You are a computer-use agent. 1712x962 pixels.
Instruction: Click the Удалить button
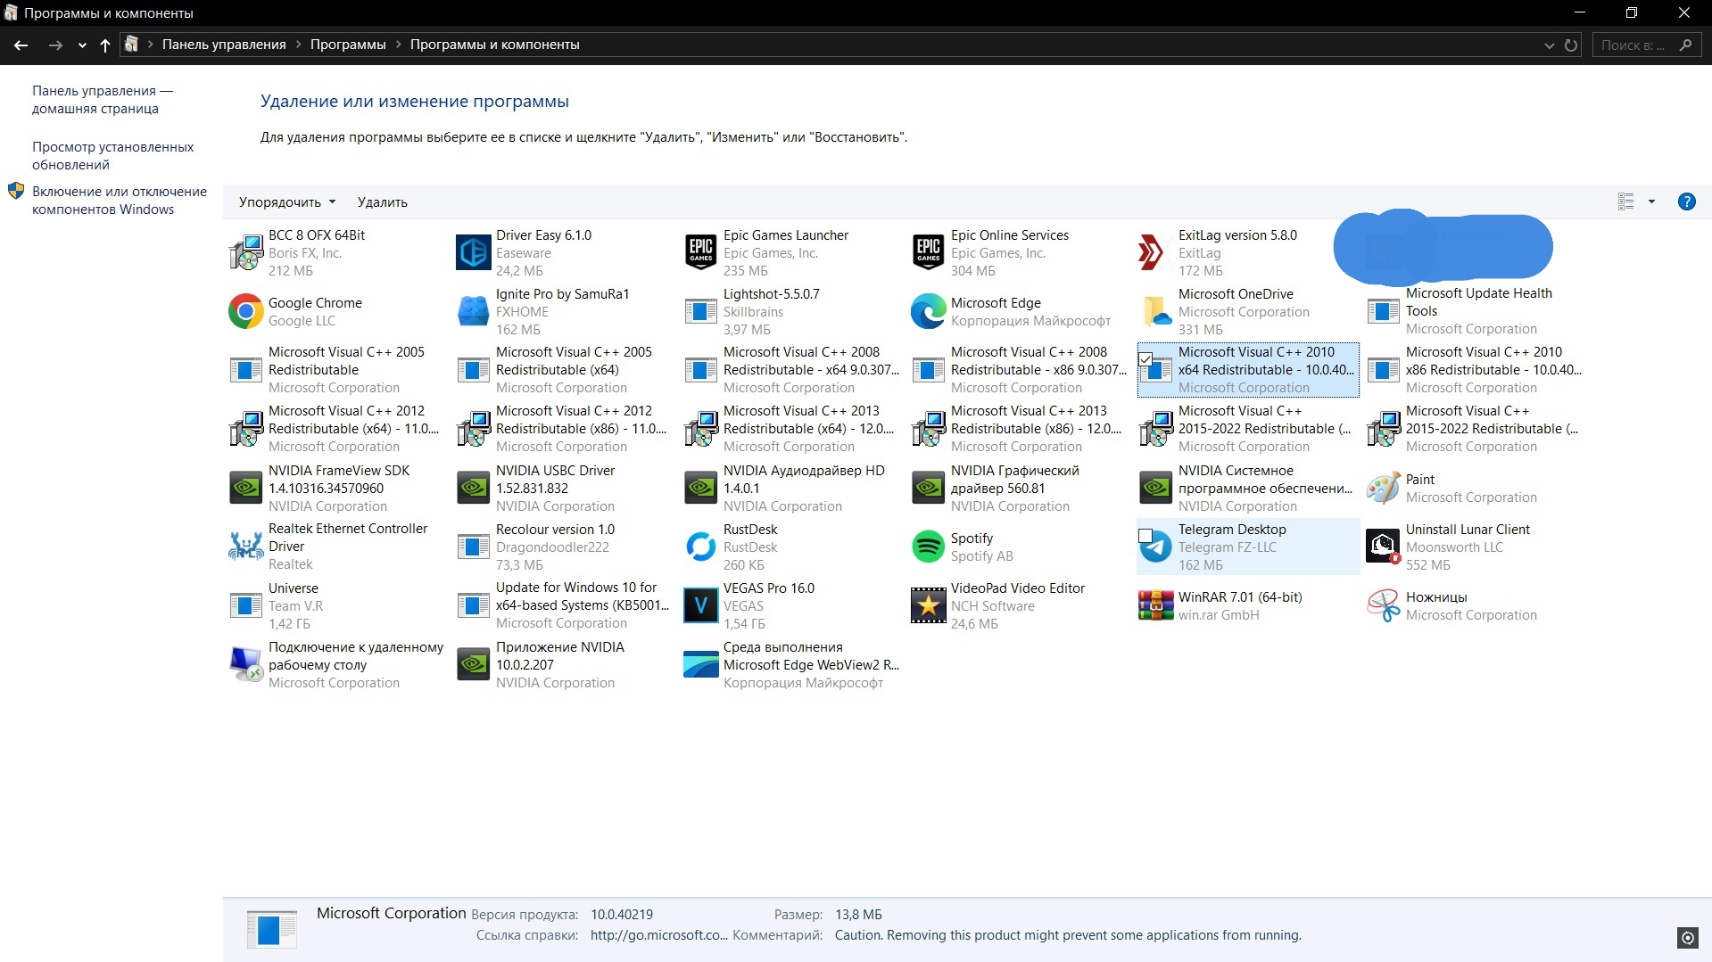[x=382, y=202]
